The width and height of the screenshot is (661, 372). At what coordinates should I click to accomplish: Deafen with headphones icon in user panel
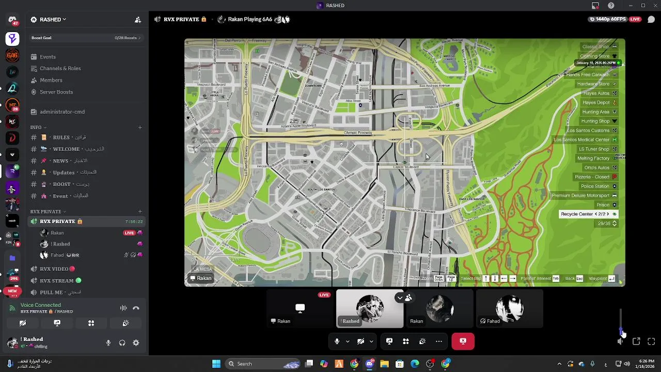[x=122, y=343]
